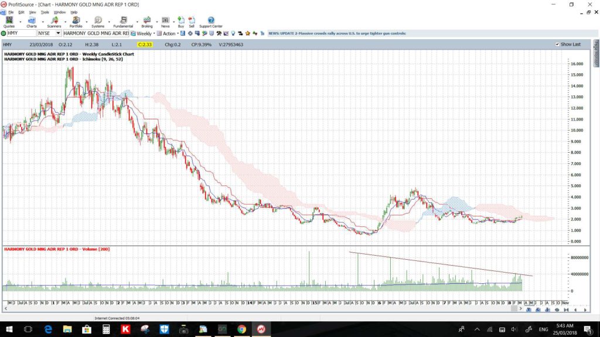Click the chart's right scroll arrow
The height and width of the screenshot is (337, 600).
click(x=520, y=309)
